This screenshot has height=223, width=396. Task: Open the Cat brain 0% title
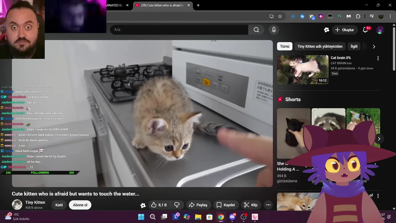(341, 58)
